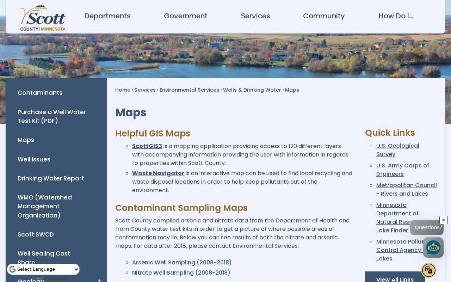Click the Questions? chat prompt

coord(427,227)
